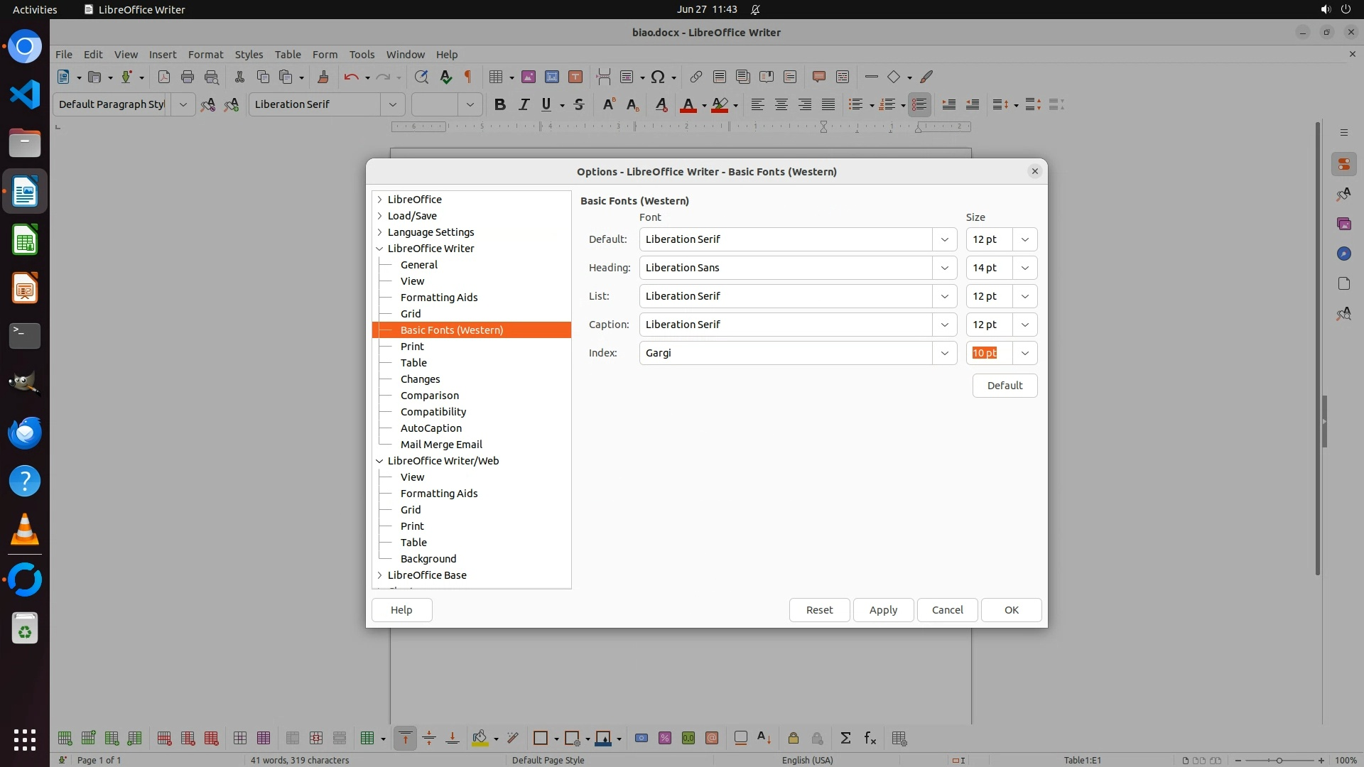Click the Default font input field

(785, 239)
